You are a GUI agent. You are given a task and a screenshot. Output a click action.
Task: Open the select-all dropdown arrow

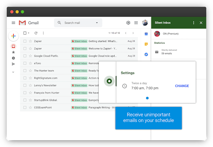click(28, 33)
